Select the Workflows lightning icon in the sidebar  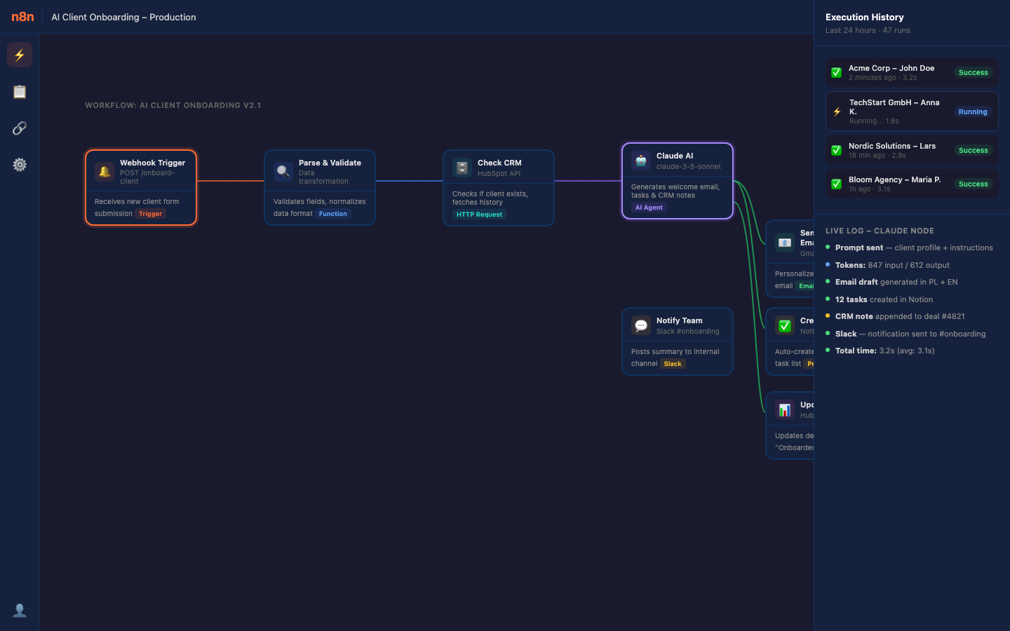click(19, 54)
